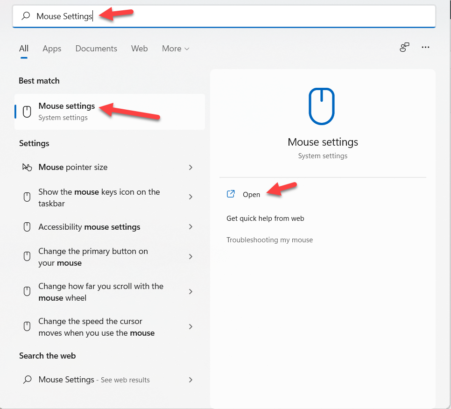Click the Open external link icon
The image size is (451, 409).
pyautogui.click(x=231, y=194)
